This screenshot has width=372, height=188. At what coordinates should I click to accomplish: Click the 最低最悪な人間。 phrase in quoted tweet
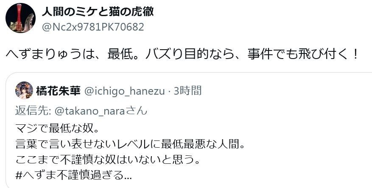pyautogui.click(x=203, y=145)
